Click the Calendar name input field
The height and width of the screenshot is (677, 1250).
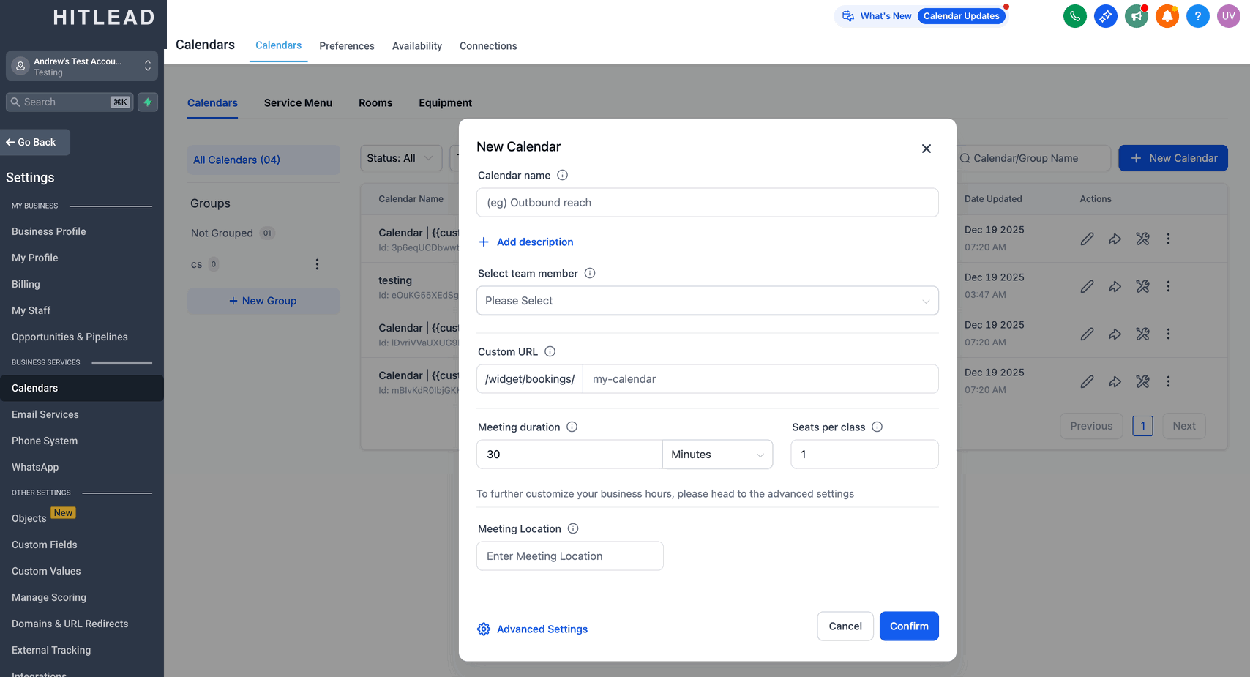coord(707,203)
